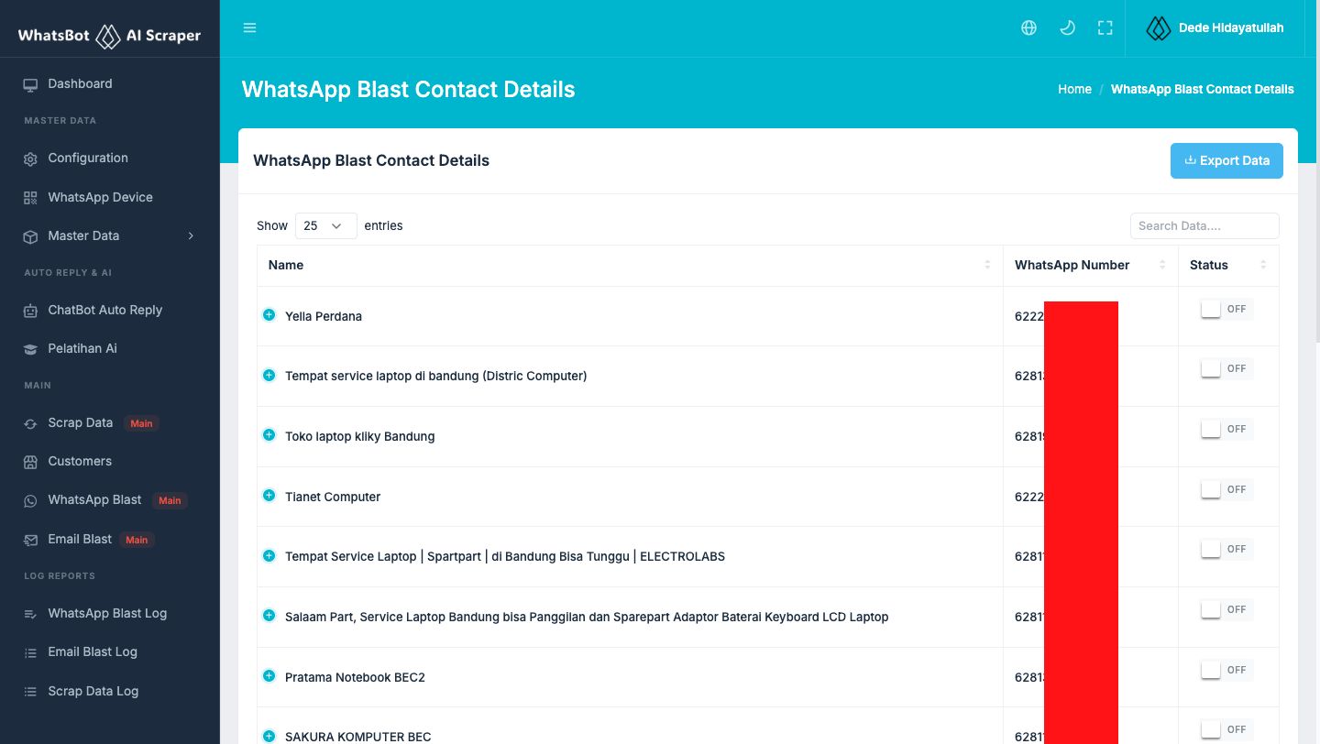
Task: Click the Pelatihan Ai graduation cap icon
Action: [30, 349]
